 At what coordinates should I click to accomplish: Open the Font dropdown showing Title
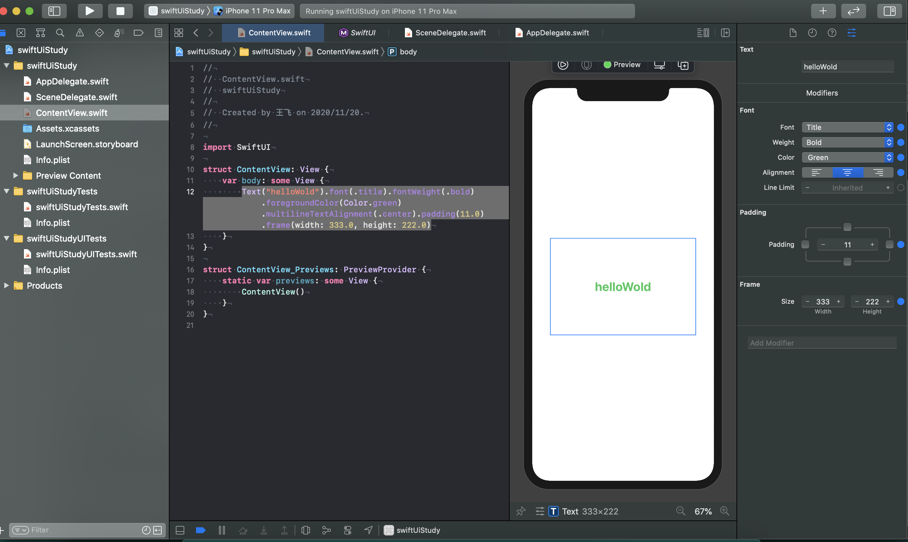(x=847, y=127)
